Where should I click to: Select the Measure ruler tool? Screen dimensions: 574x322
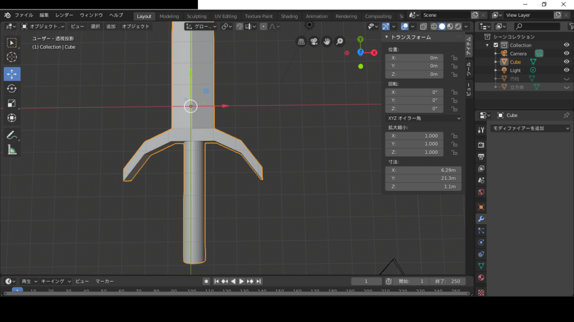coord(12,149)
